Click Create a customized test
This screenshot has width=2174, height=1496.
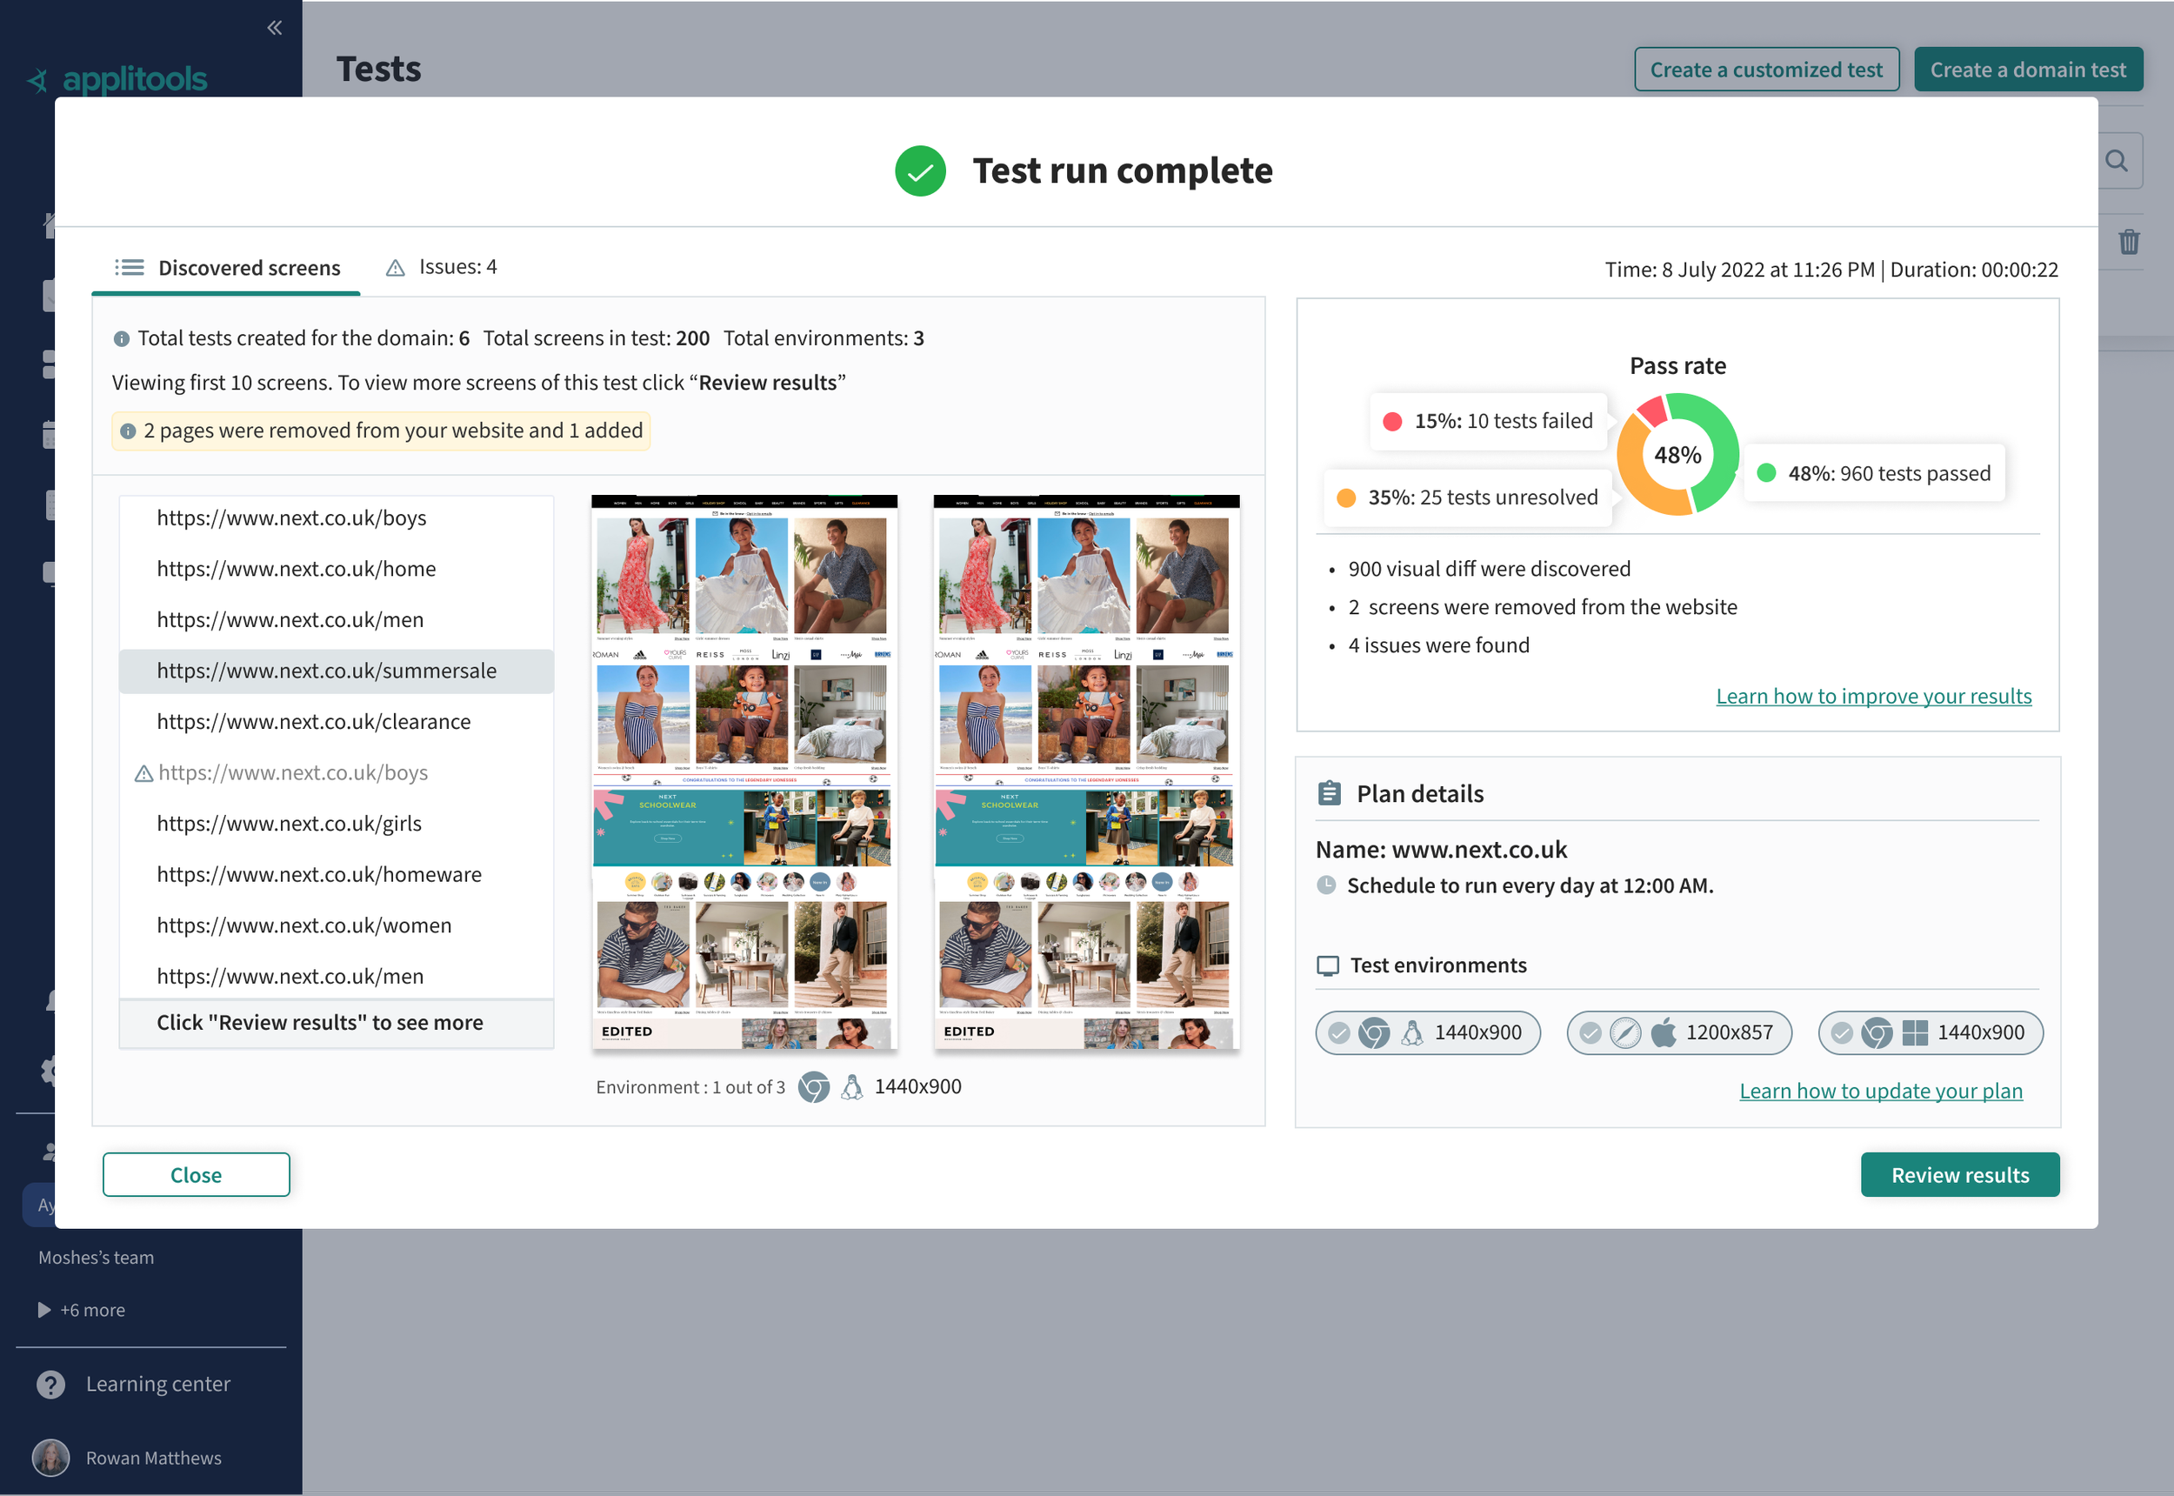coord(1766,70)
